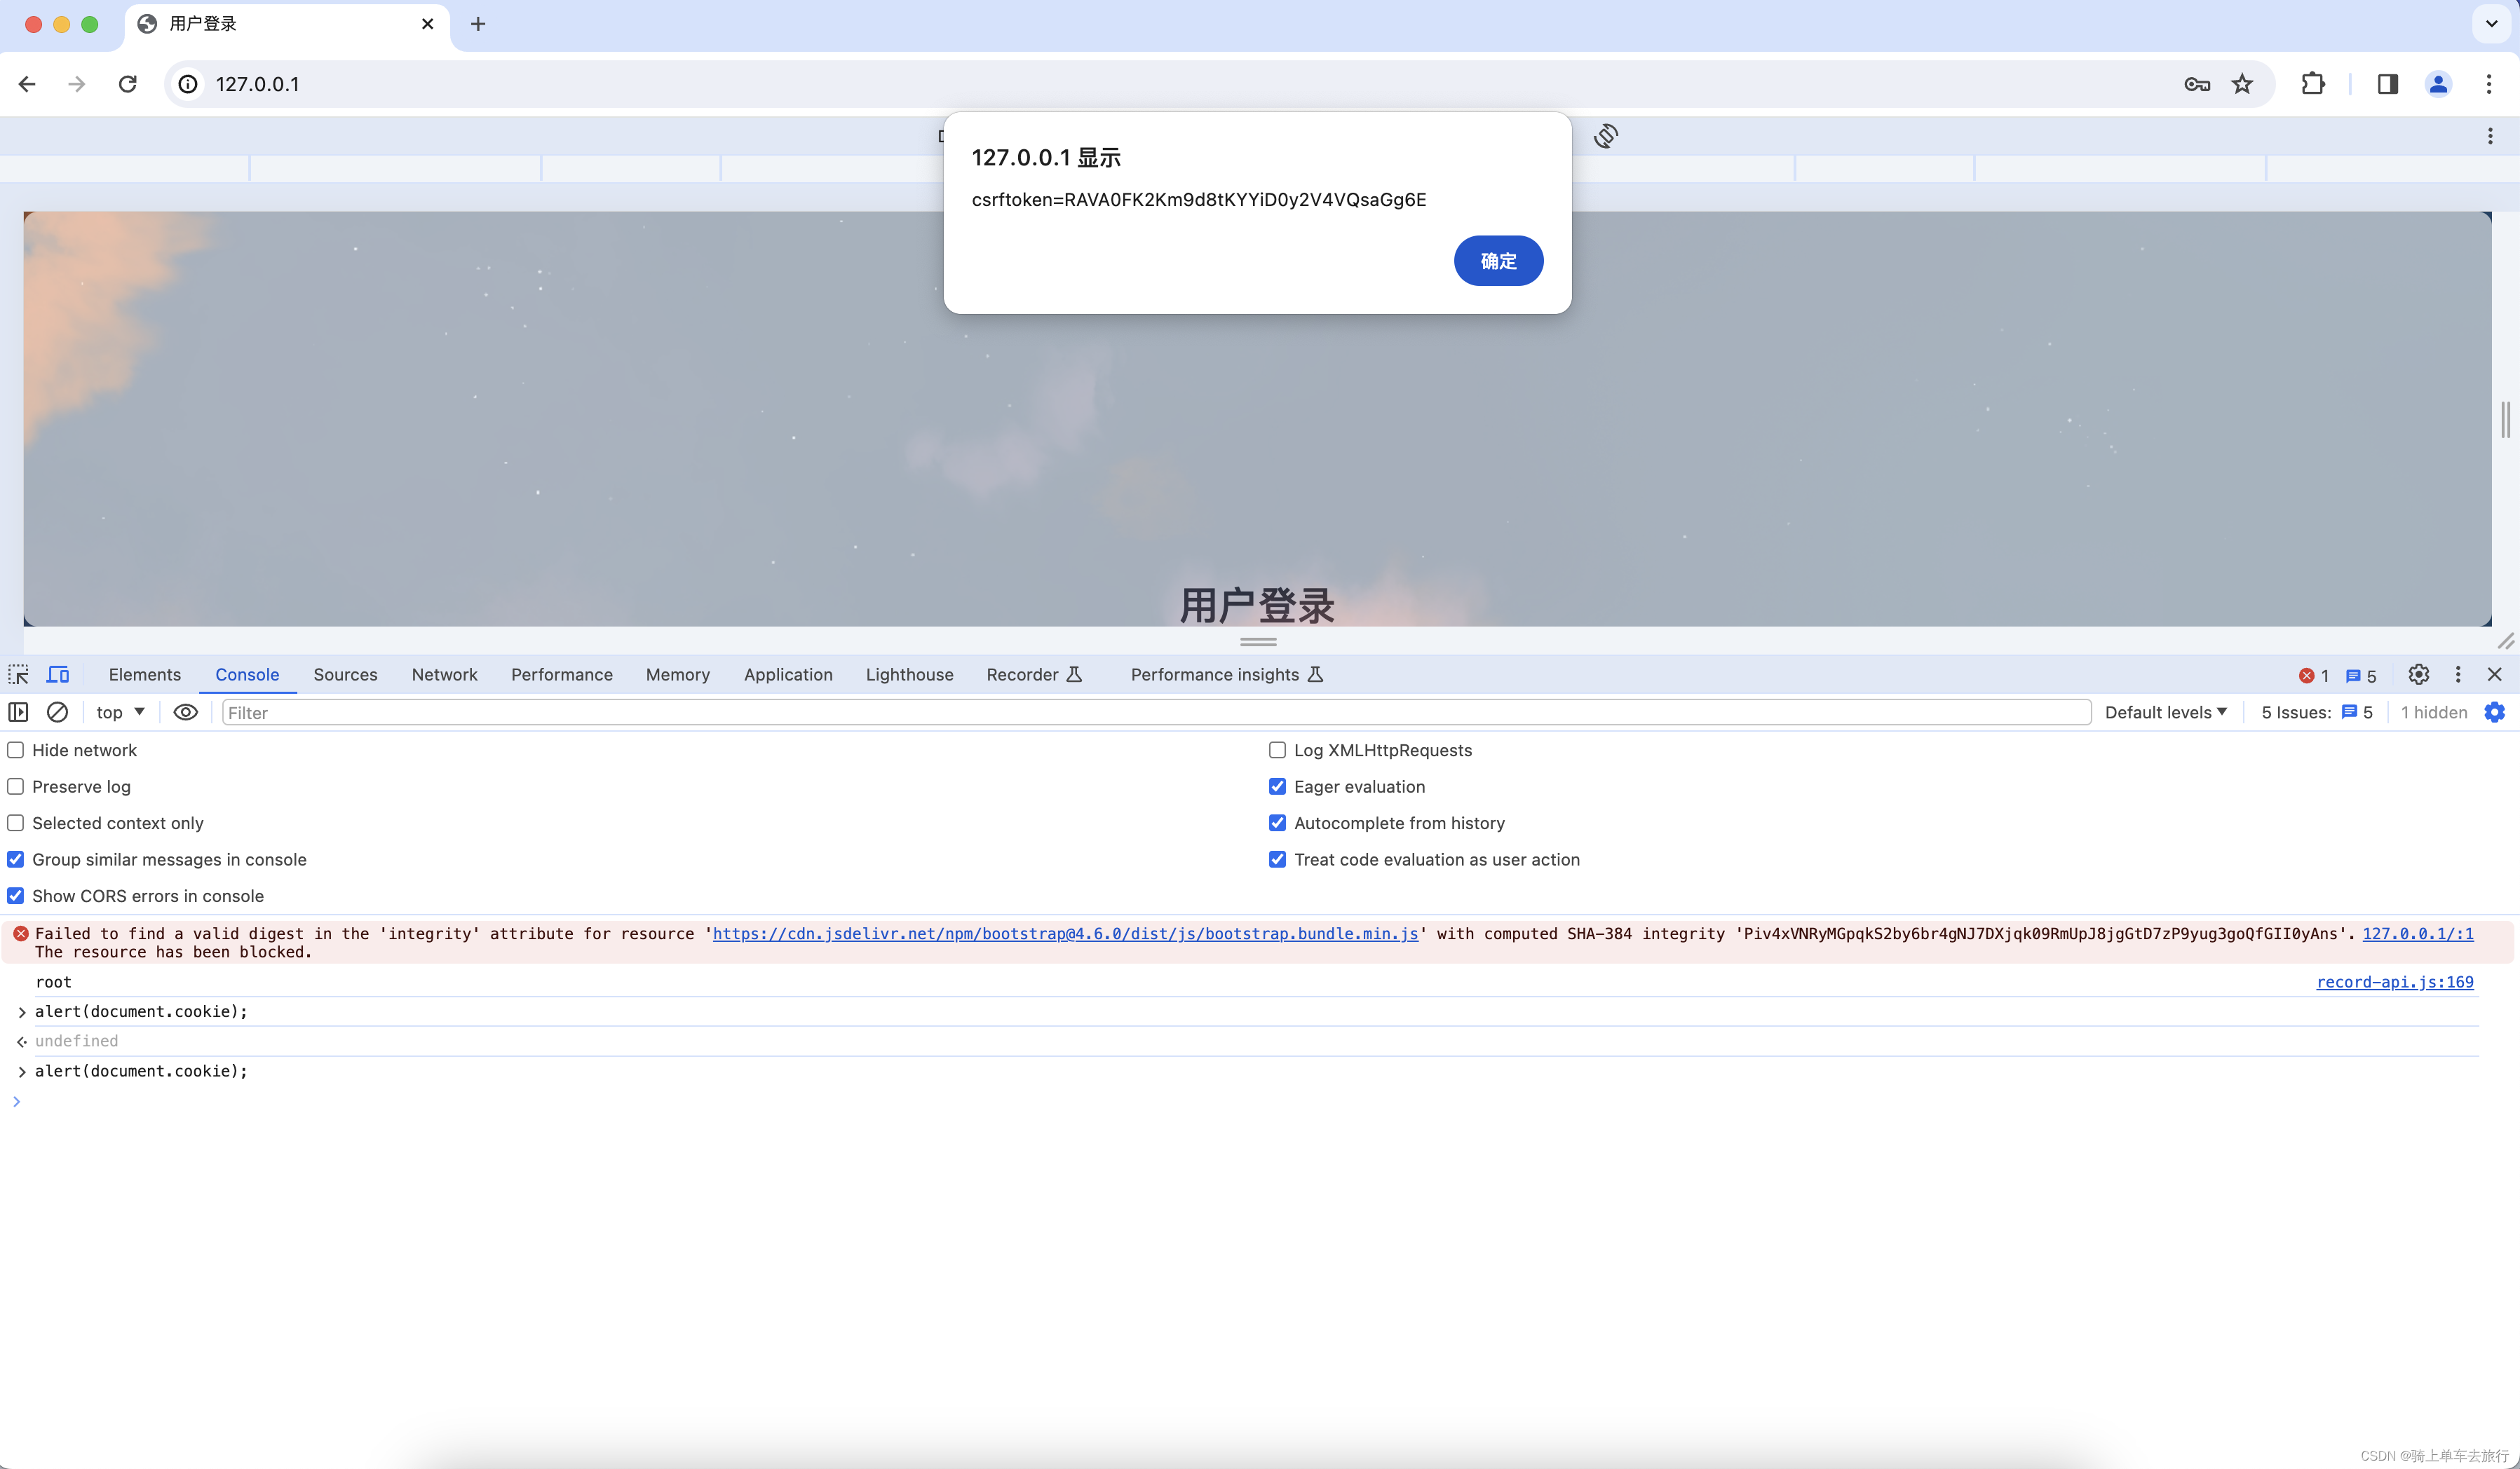The image size is (2520, 1469).
Task: Click the blue issues count badge in tab bar
Action: pyautogui.click(x=2361, y=676)
